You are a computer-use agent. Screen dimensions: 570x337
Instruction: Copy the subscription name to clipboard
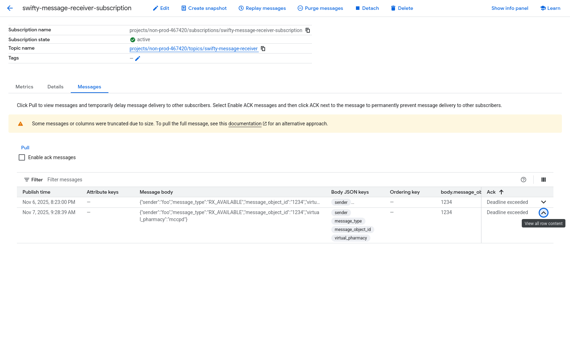tap(308, 30)
